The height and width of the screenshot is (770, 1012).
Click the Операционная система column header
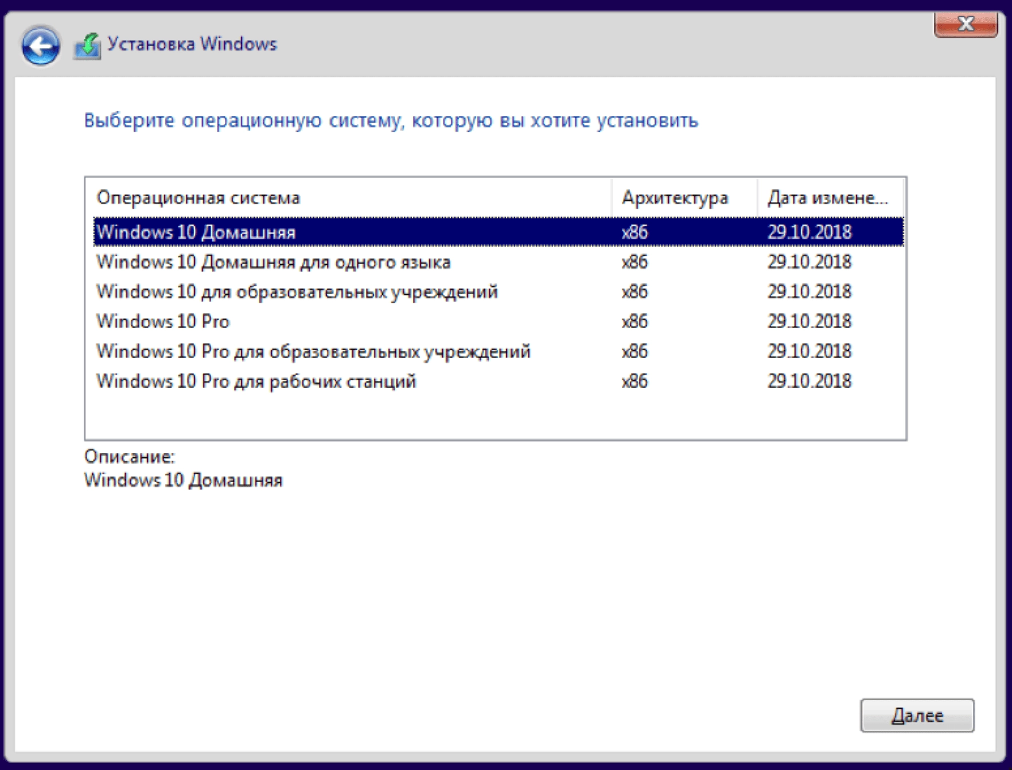(349, 197)
